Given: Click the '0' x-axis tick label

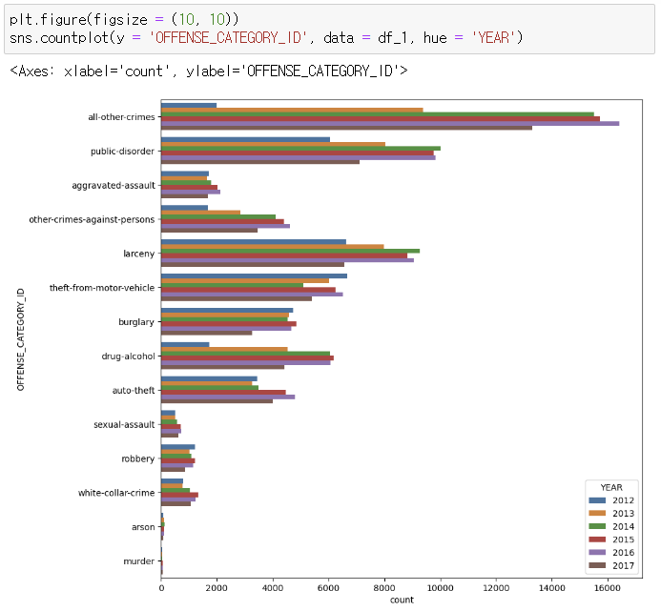Looking at the screenshot, I should click(161, 588).
